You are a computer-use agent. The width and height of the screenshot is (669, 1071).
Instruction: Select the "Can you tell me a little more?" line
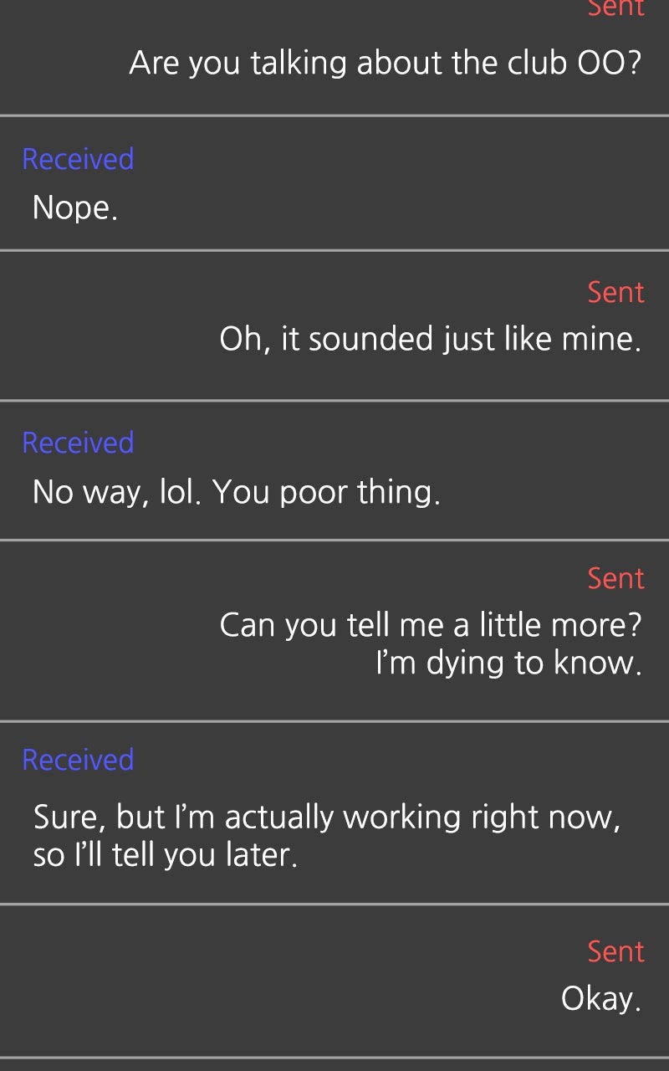coord(430,625)
